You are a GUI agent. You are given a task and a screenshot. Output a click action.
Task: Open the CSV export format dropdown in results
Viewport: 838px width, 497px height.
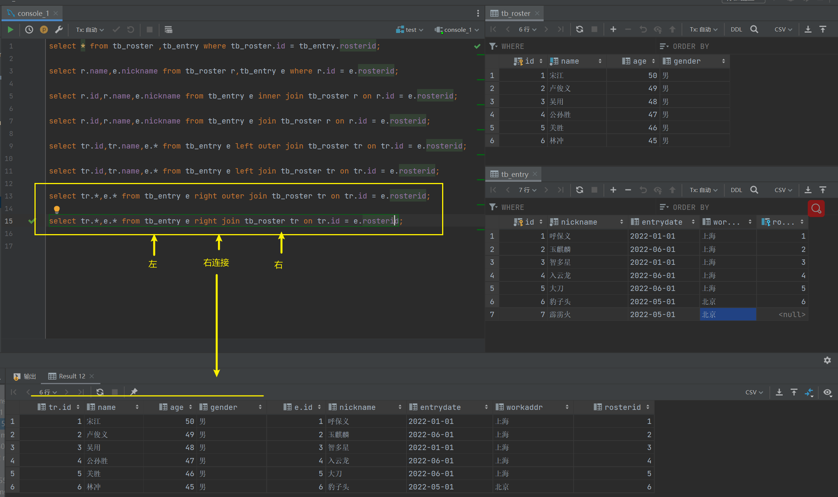754,392
